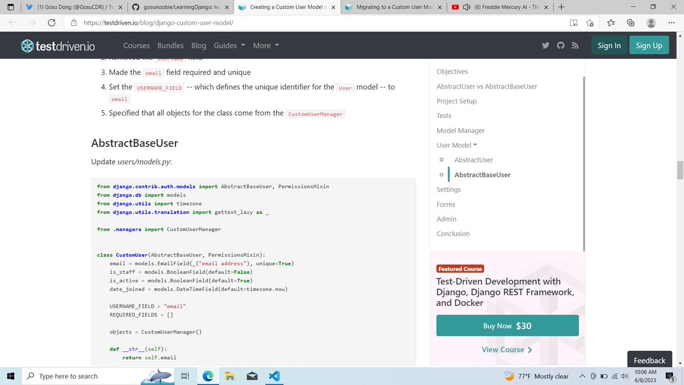This screenshot has width=684, height=385.
Task: Add this page to favorites star icon
Action: click(590, 23)
